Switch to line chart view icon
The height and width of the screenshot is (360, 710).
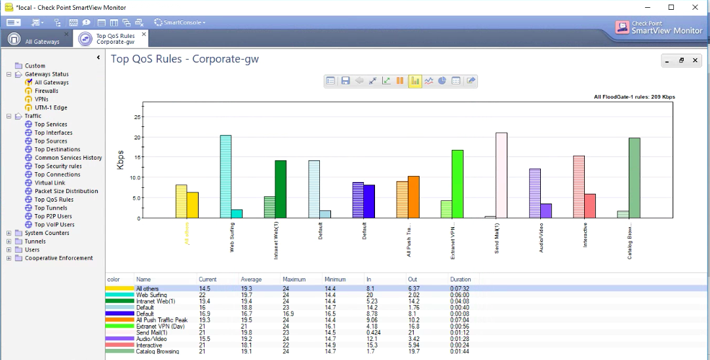tap(429, 81)
